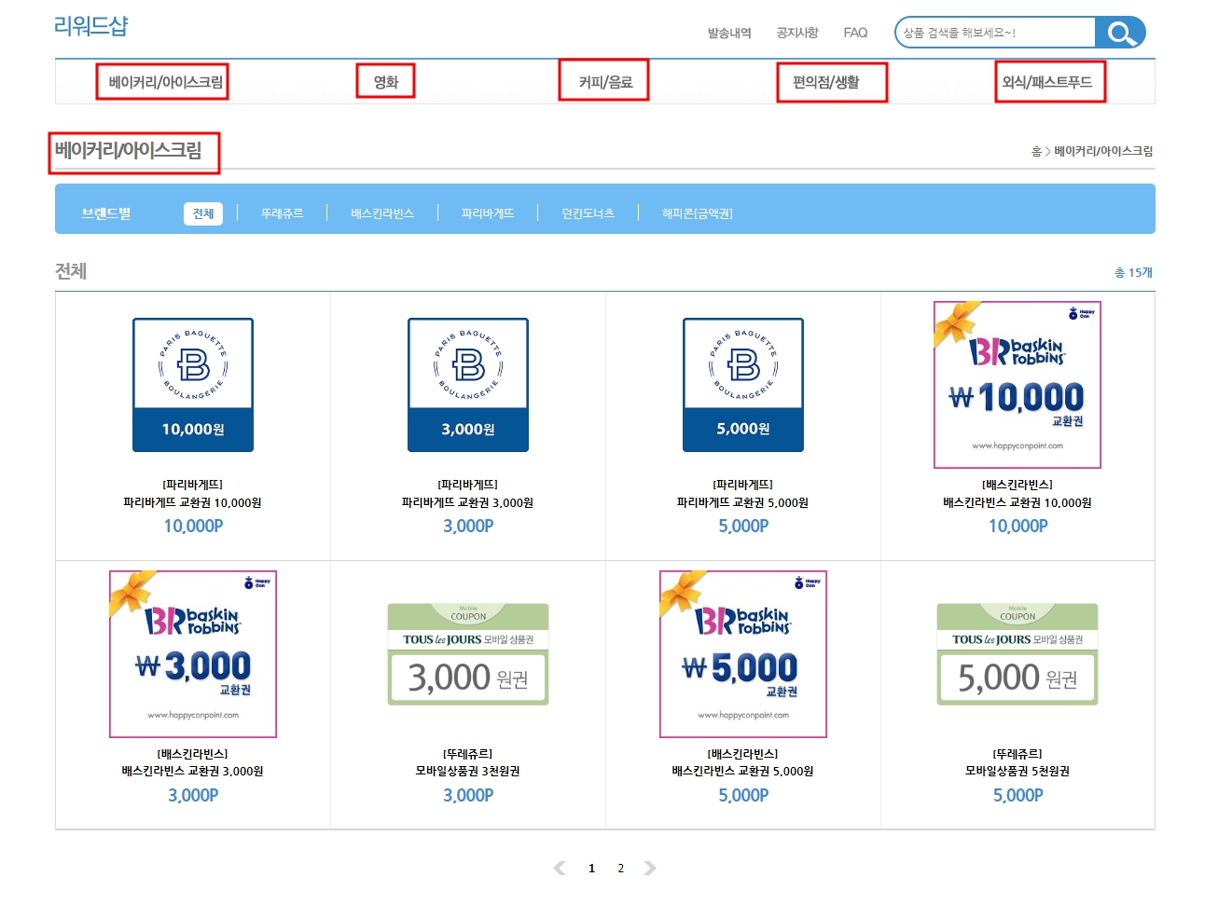This screenshot has width=1232, height=904.
Task: Click 3,000P price under 모바일상품권 3천원권
Action: click(x=468, y=795)
